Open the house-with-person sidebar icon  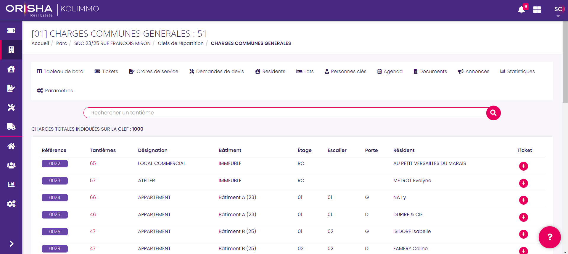tap(11, 69)
